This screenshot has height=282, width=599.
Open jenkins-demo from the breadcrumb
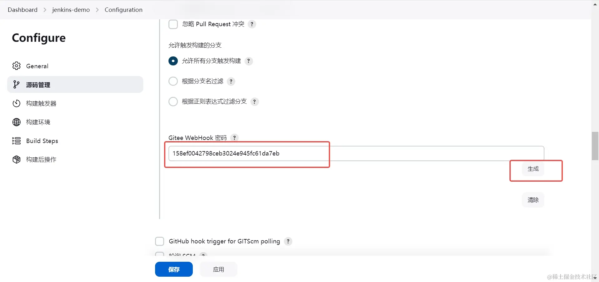(71, 10)
